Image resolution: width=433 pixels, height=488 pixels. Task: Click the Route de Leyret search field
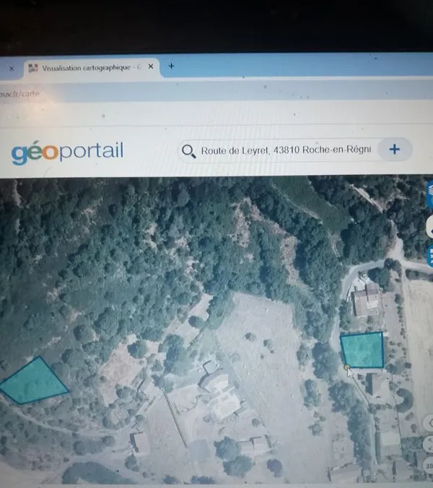(x=286, y=150)
